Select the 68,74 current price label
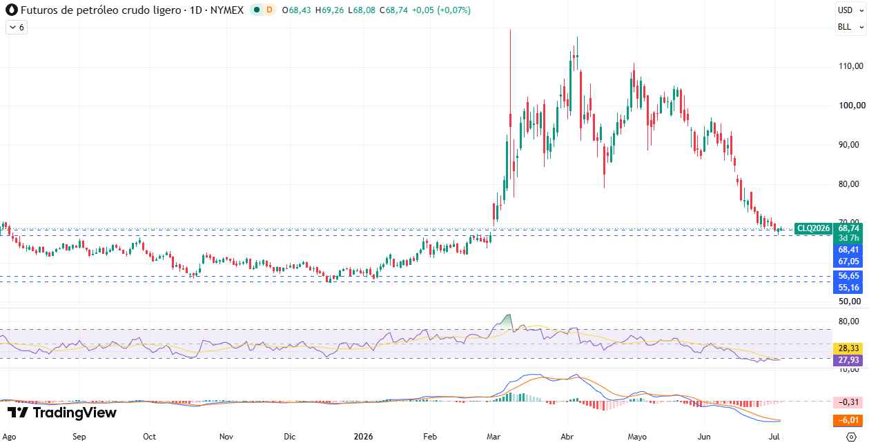The image size is (869, 445). [x=848, y=228]
